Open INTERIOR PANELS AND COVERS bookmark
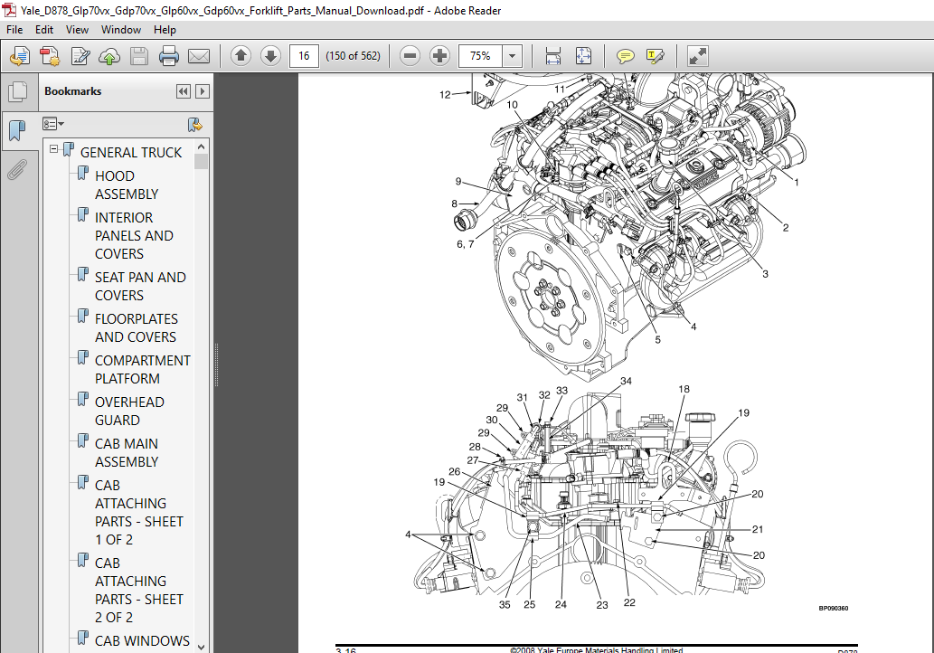 [x=134, y=236]
